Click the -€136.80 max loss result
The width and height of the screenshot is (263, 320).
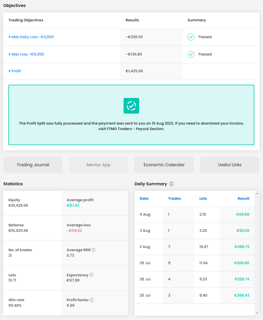[x=134, y=54]
